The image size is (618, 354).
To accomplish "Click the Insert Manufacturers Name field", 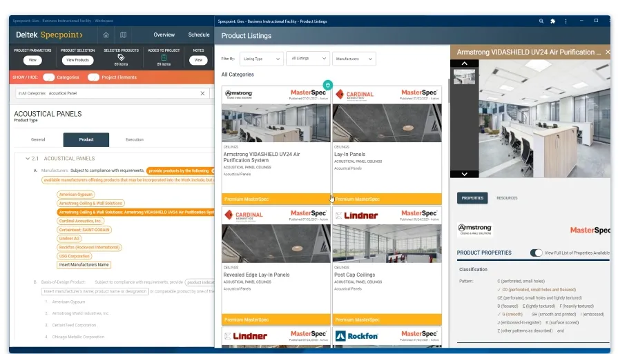I will click(x=84, y=264).
